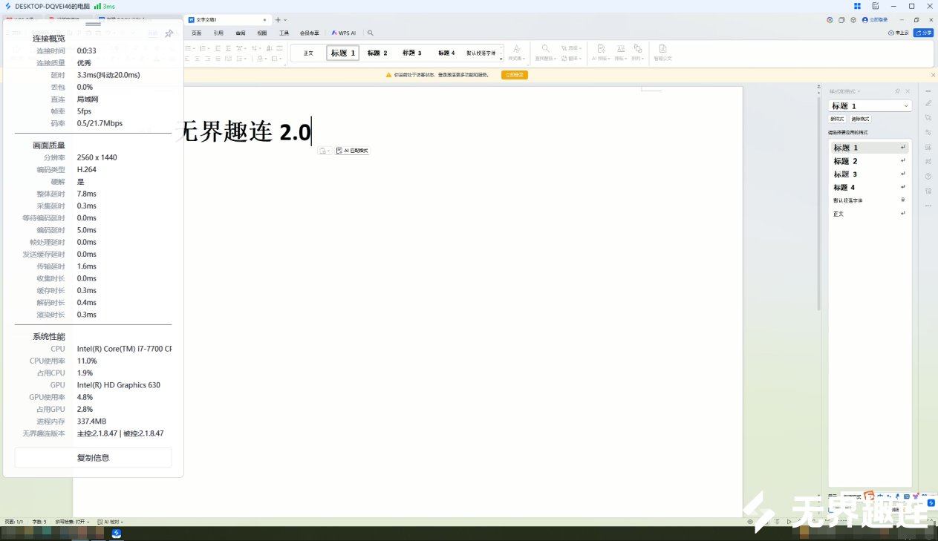Click the 复制信息 button
The image size is (938, 541).
pos(93,458)
